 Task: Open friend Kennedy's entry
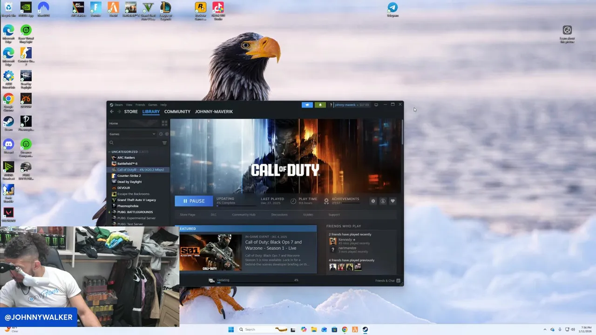[350, 241]
